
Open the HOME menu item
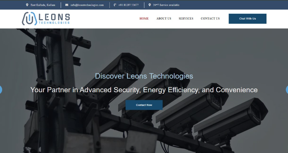pos(144,18)
